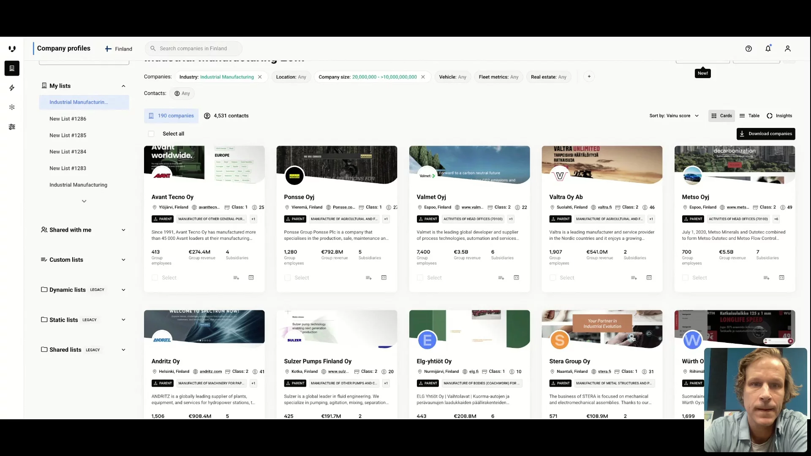811x456 pixels.
Task: Open the user account icon
Action: pos(787,49)
